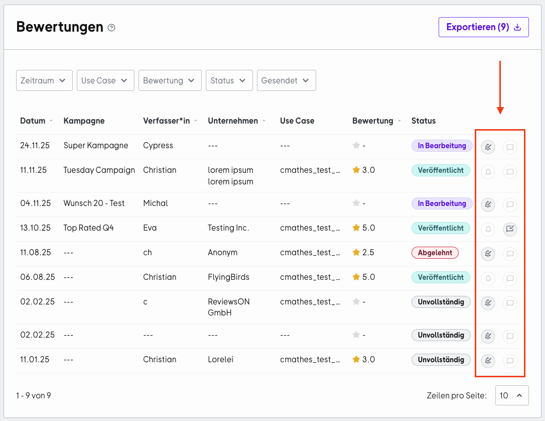Image resolution: width=545 pixels, height=421 pixels.
Task: Click the bell icon in ReviewsON GmbH row
Action: [x=488, y=303]
